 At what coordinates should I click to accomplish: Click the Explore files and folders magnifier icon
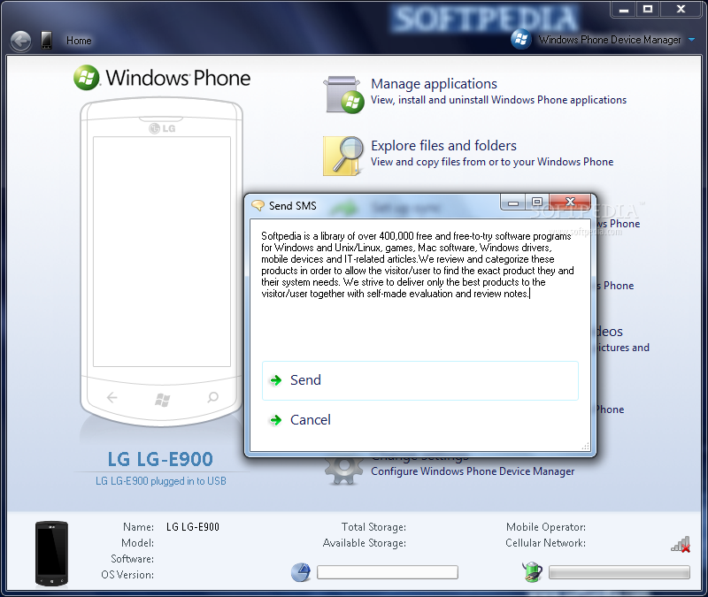pyautogui.click(x=343, y=156)
